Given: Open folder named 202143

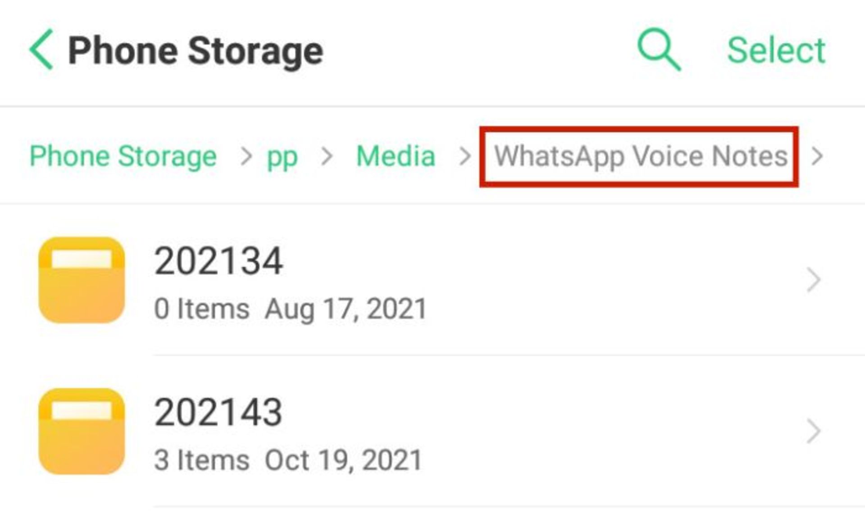Looking at the screenshot, I should (x=219, y=412).
